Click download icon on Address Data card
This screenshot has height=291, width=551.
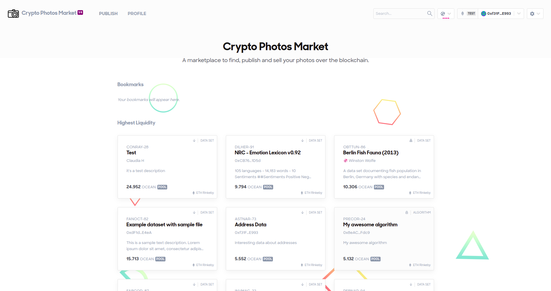pos(302,212)
